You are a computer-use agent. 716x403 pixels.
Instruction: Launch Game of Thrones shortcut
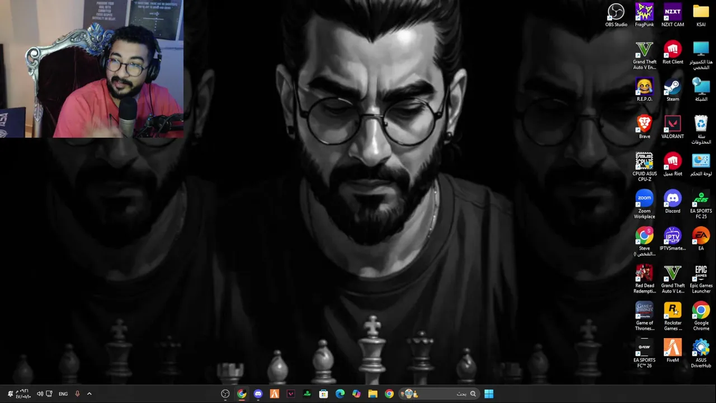pyautogui.click(x=644, y=316)
